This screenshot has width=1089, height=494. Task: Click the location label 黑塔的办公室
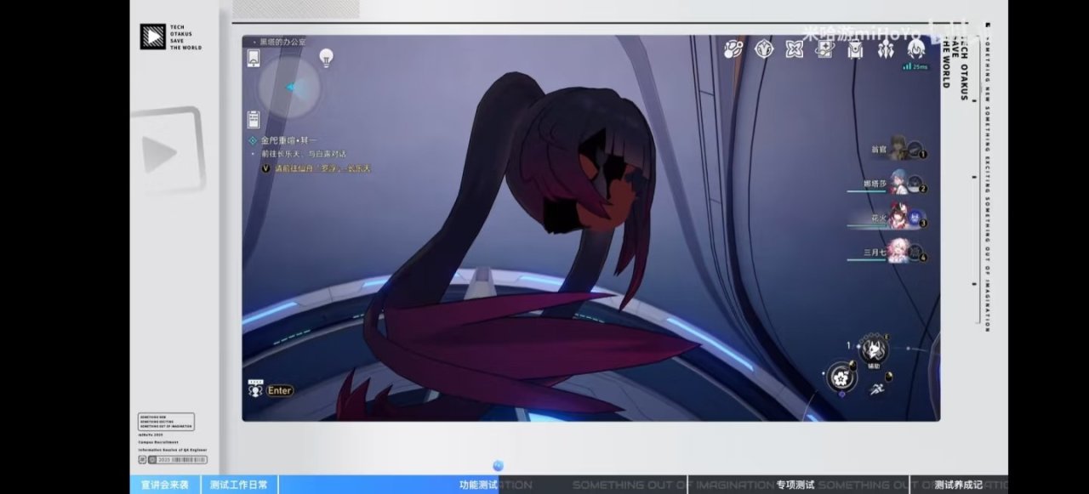click(282, 41)
